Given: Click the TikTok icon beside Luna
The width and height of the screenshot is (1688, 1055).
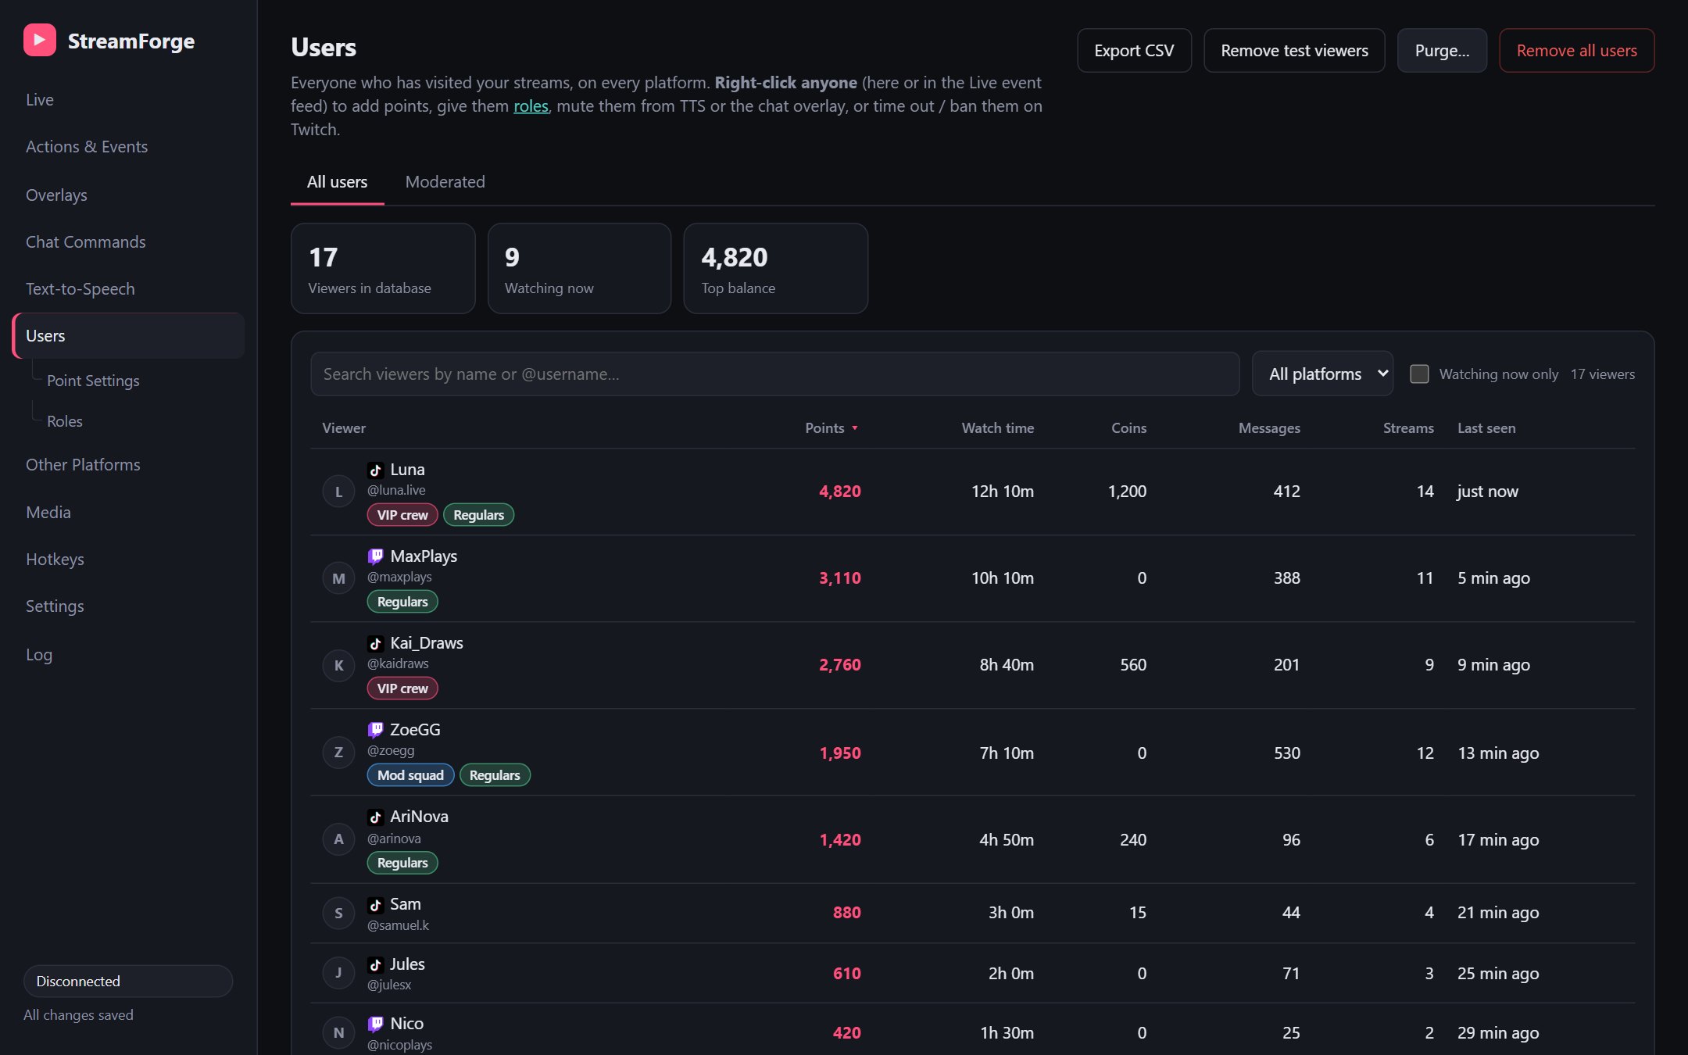Looking at the screenshot, I should tap(375, 470).
